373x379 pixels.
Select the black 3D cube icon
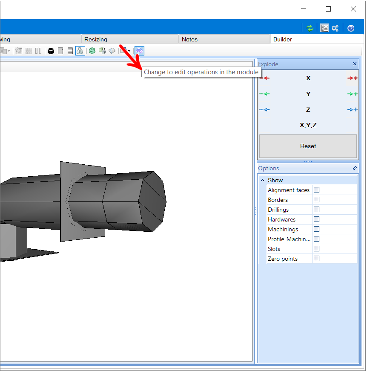[51, 51]
